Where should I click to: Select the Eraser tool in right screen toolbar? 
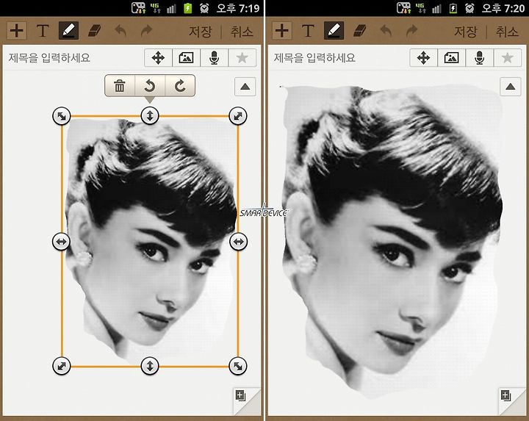[360, 31]
